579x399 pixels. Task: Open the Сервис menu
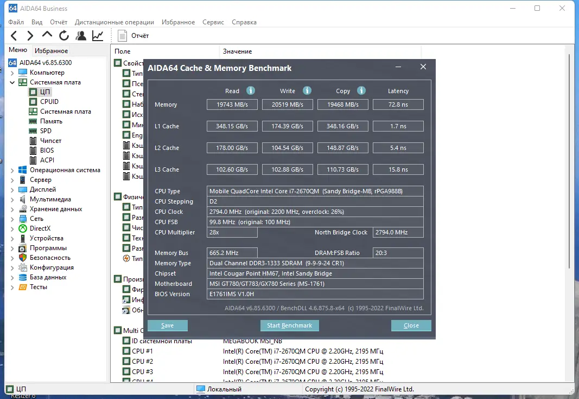213,22
